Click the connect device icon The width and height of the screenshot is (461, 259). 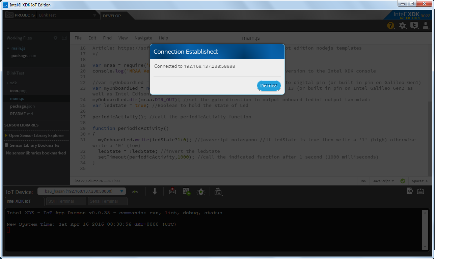[135, 192]
